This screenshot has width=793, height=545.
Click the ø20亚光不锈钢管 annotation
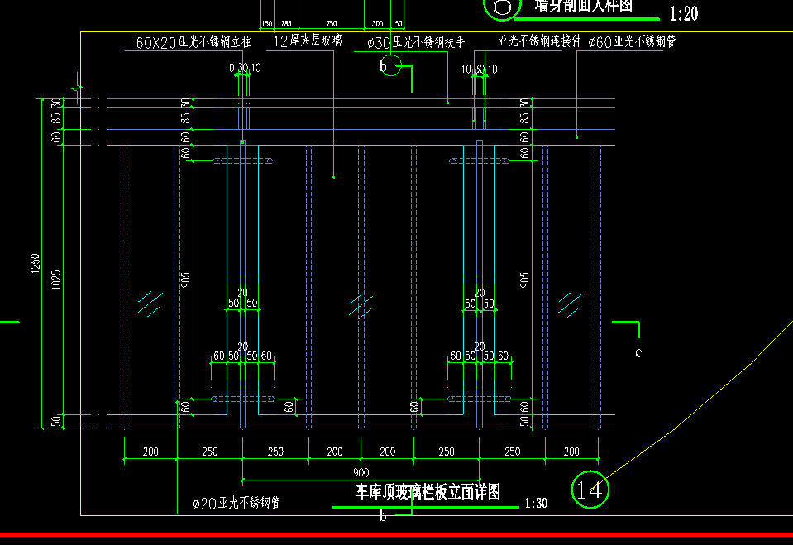pyautogui.click(x=236, y=503)
